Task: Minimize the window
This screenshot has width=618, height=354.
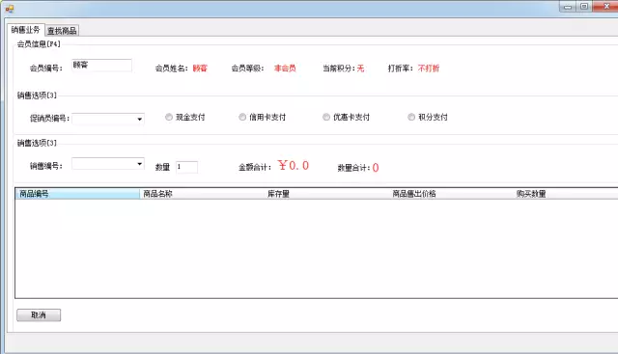Action: [x=568, y=7]
